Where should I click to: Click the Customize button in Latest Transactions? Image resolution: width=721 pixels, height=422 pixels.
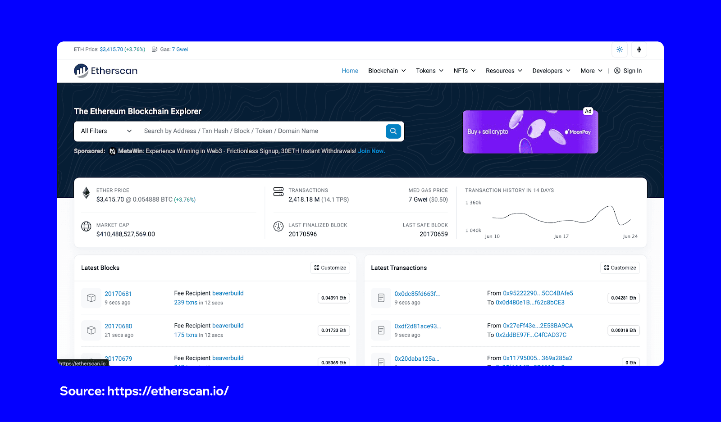point(620,268)
